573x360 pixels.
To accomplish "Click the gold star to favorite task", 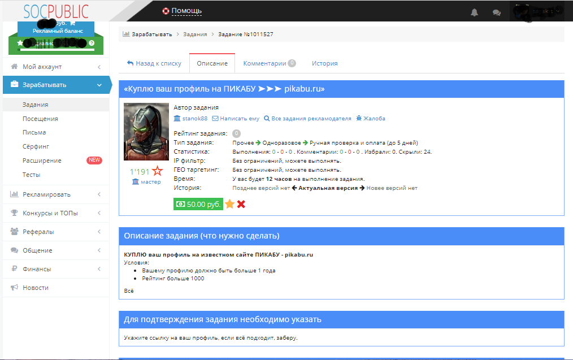I will click(x=229, y=204).
